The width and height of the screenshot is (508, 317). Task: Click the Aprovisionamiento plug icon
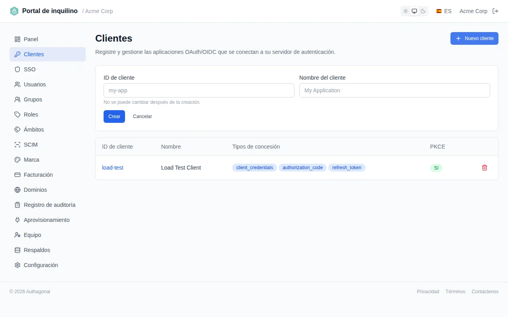coord(17,220)
